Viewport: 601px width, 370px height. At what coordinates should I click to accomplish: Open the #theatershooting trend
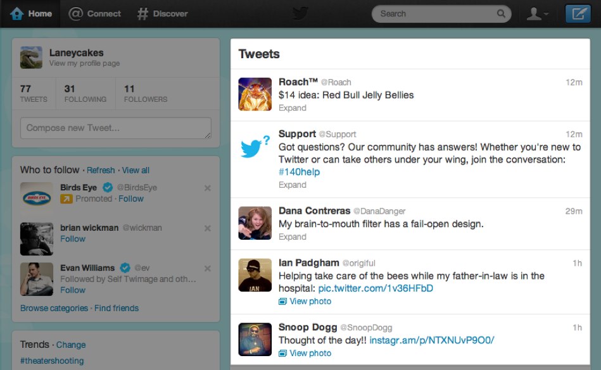[52, 361]
